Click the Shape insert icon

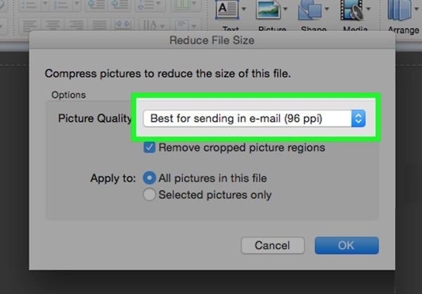coord(309,11)
